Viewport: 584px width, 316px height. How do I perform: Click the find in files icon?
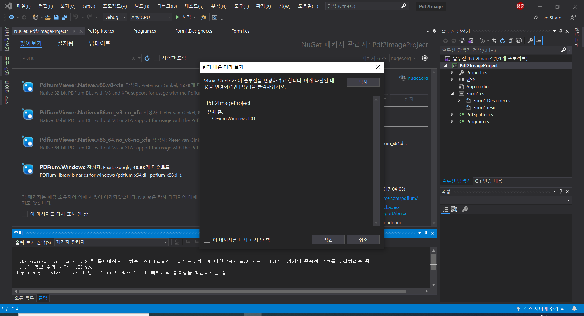pos(204,17)
